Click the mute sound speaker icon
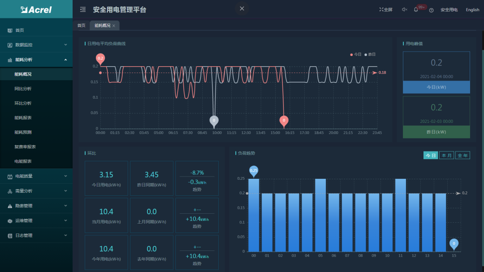Screen dimensions: 484x272 click(404, 9)
